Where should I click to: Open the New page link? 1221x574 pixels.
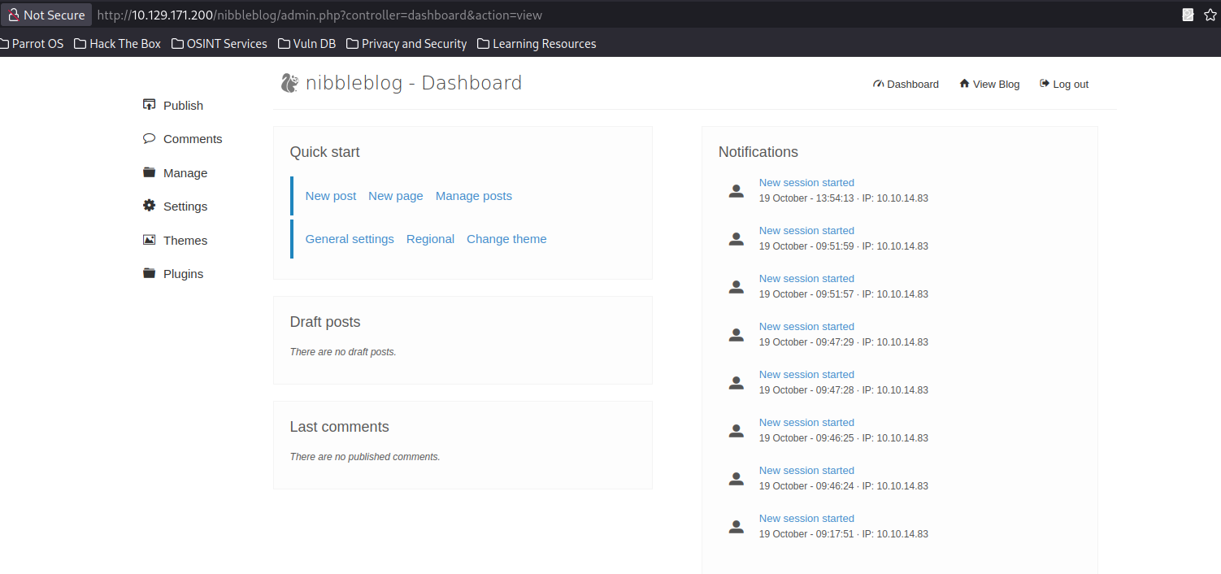coord(396,196)
